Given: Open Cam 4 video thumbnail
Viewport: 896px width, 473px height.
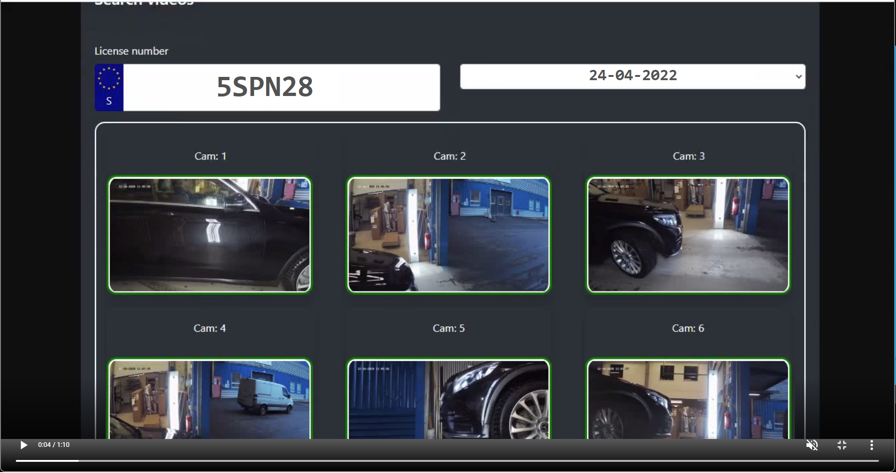Looking at the screenshot, I should [210, 399].
